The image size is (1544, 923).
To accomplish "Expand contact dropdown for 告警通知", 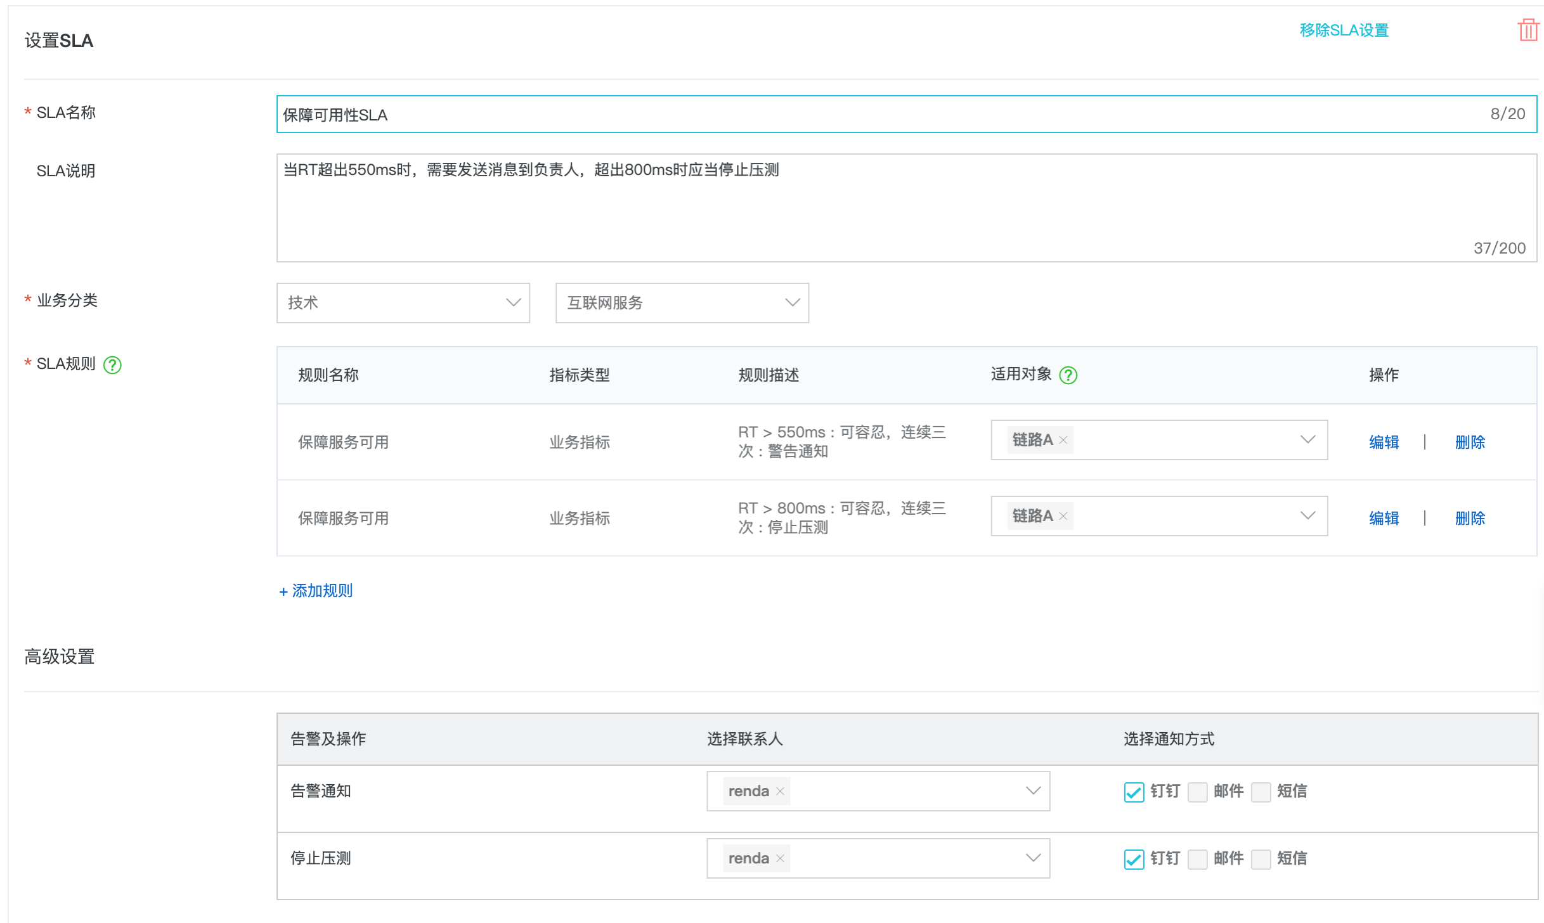I will click(1033, 791).
